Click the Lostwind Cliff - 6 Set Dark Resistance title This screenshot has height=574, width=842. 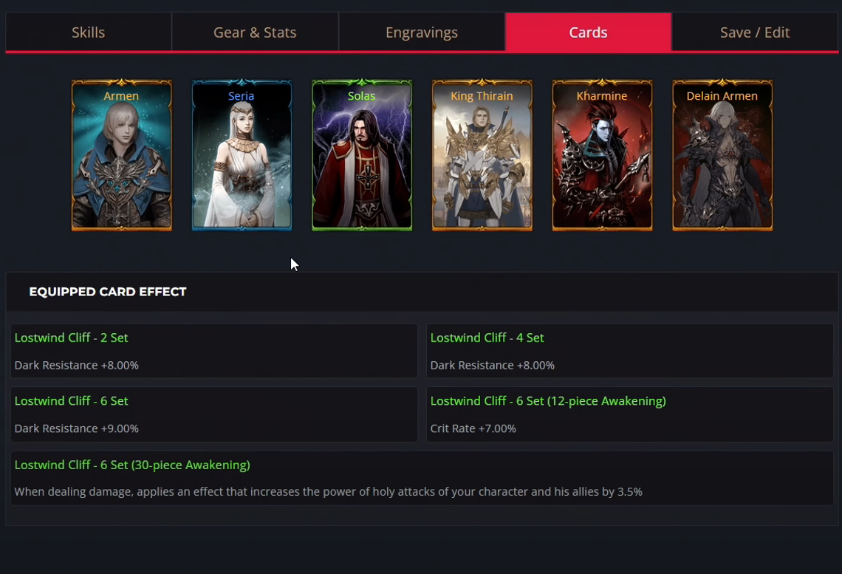click(x=72, y=401)
